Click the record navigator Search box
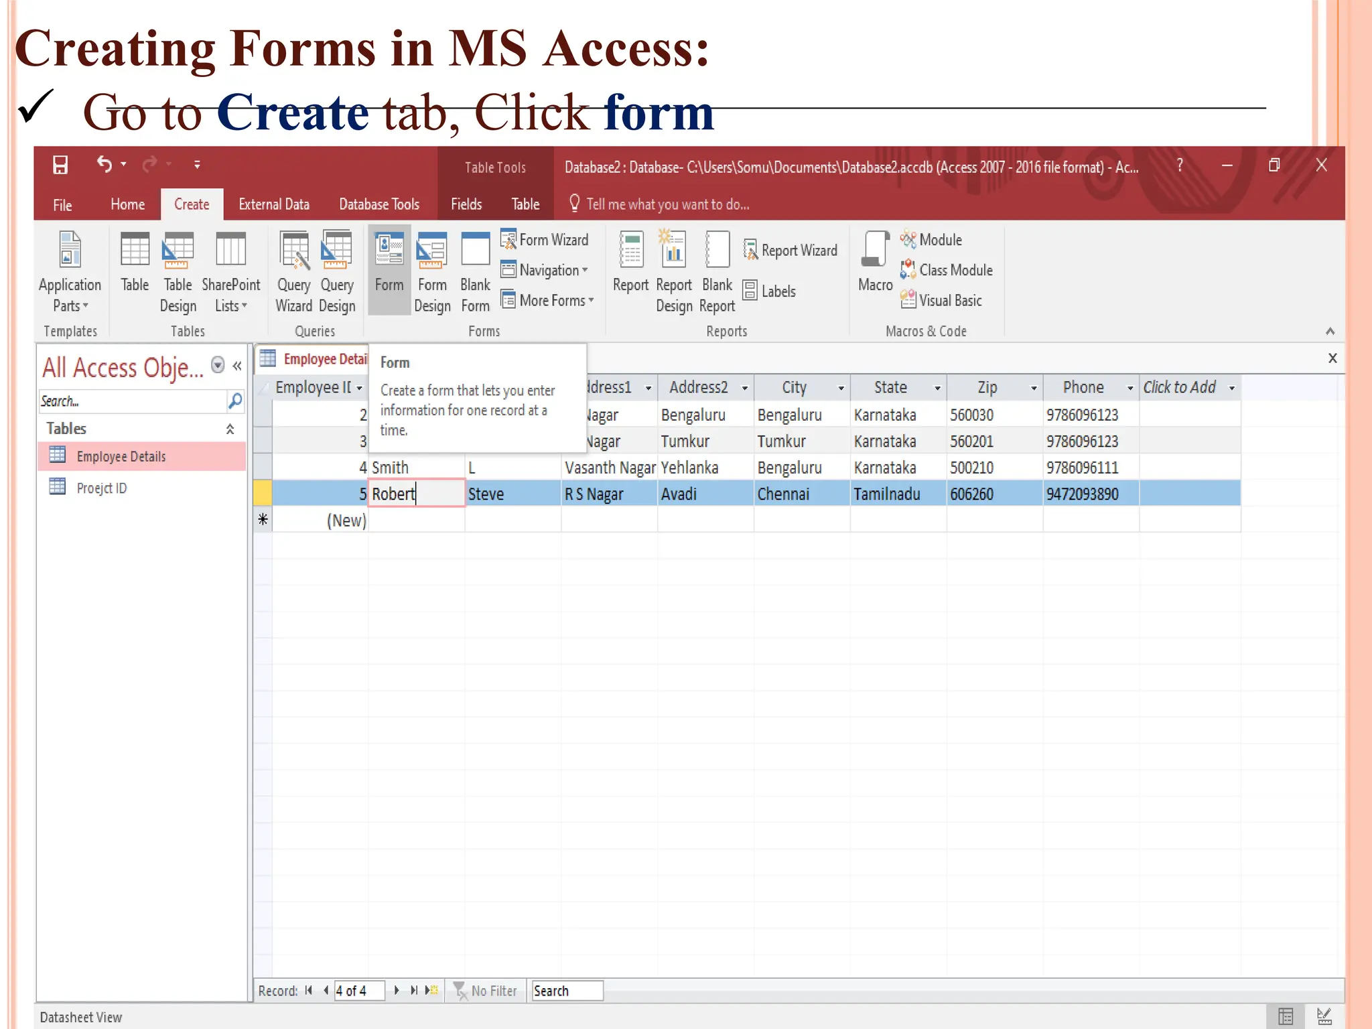Screen dimensions: 1372x1029 (x=567, y=990)
